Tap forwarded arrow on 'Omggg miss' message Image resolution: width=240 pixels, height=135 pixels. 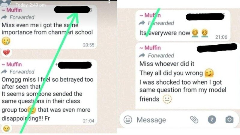coord(4,71)
